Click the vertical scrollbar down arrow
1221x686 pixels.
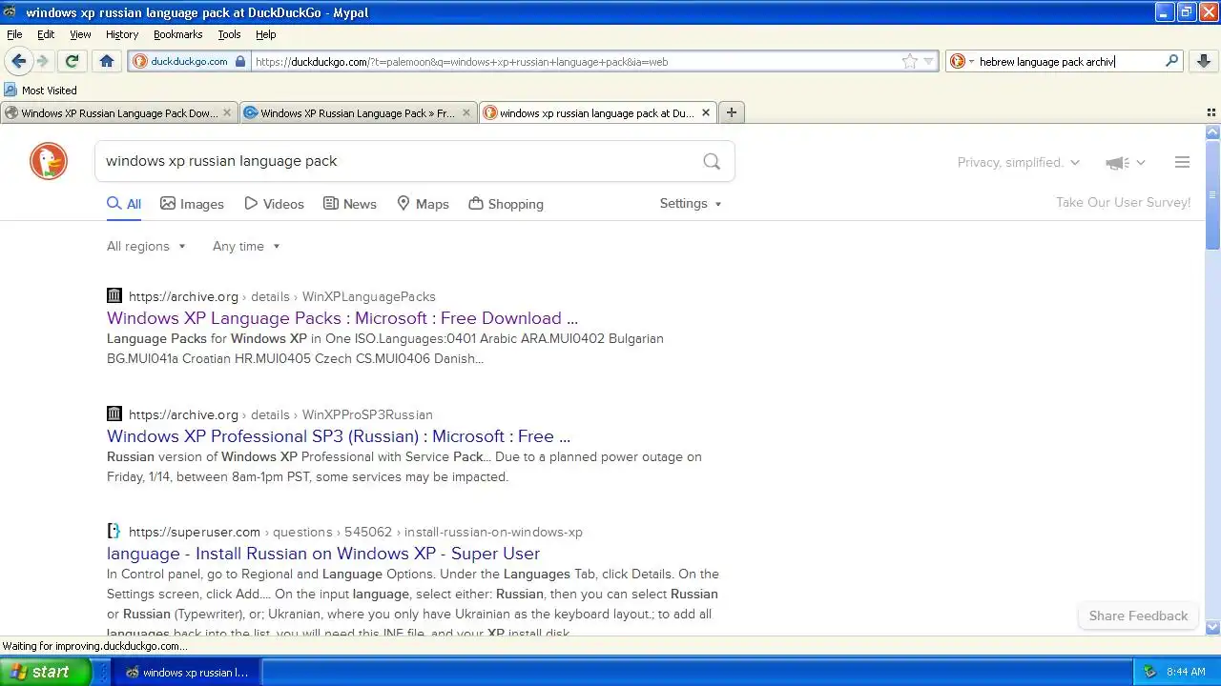(1212, 627)
